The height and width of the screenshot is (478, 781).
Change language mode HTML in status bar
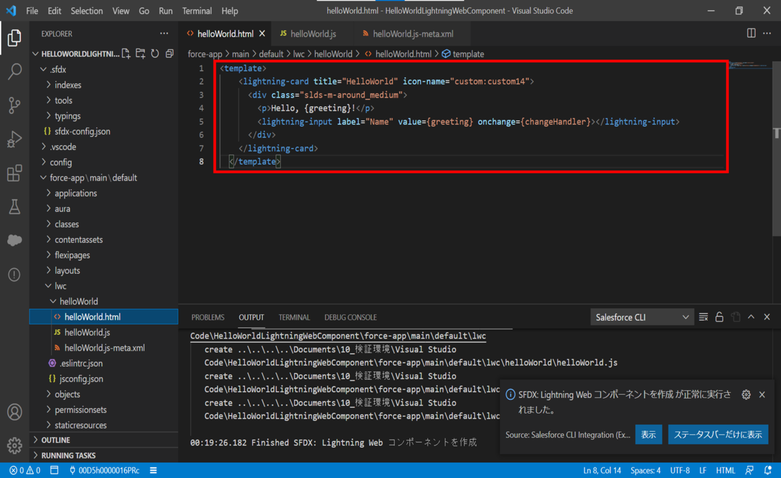pos(726,470)
